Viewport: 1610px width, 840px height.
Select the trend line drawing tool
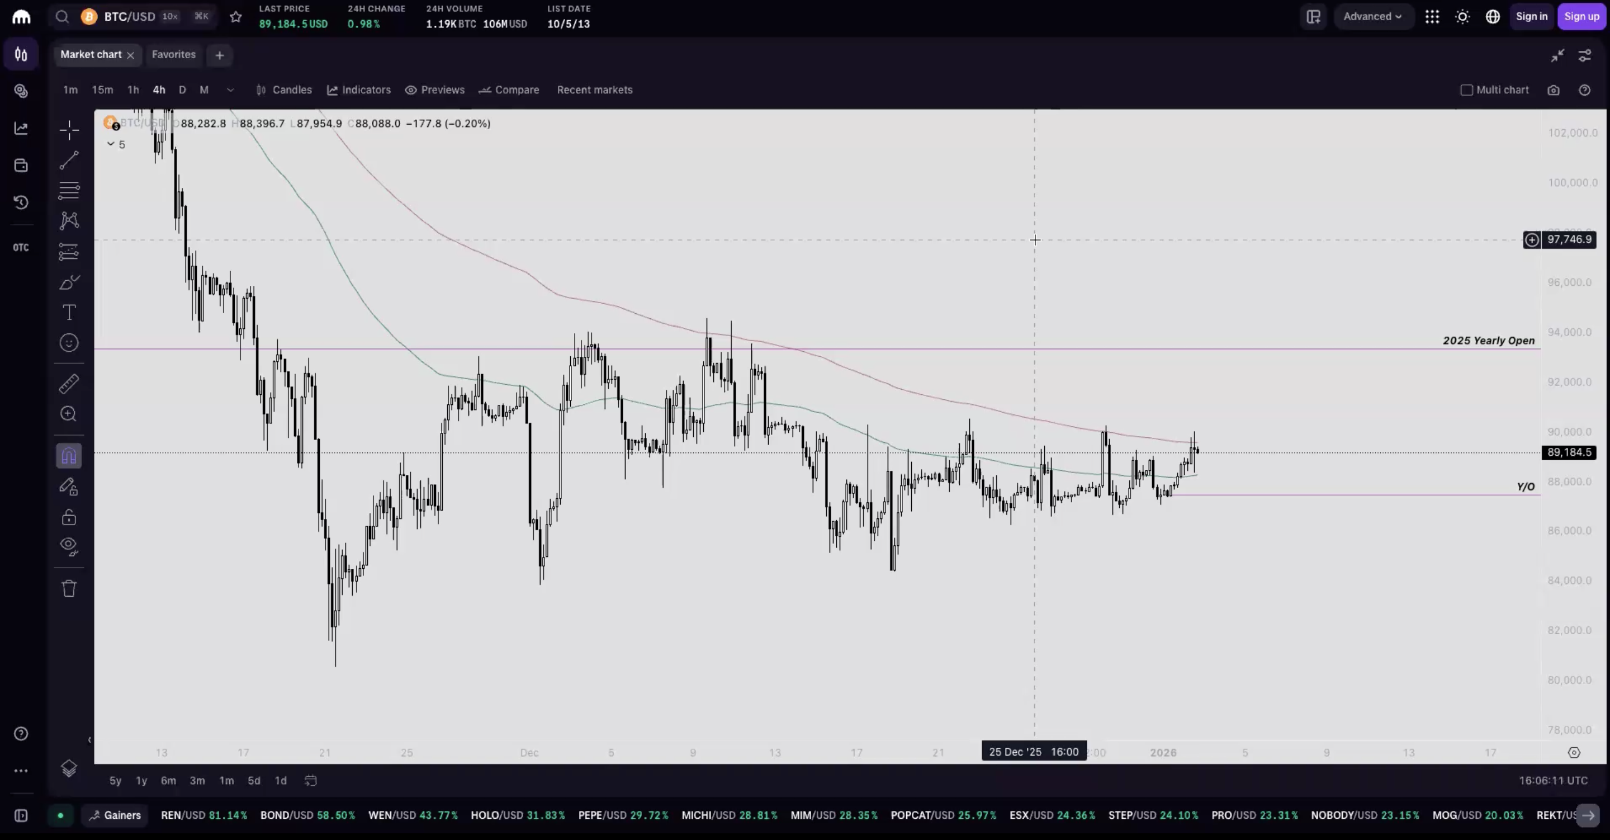tap(69, 160)
